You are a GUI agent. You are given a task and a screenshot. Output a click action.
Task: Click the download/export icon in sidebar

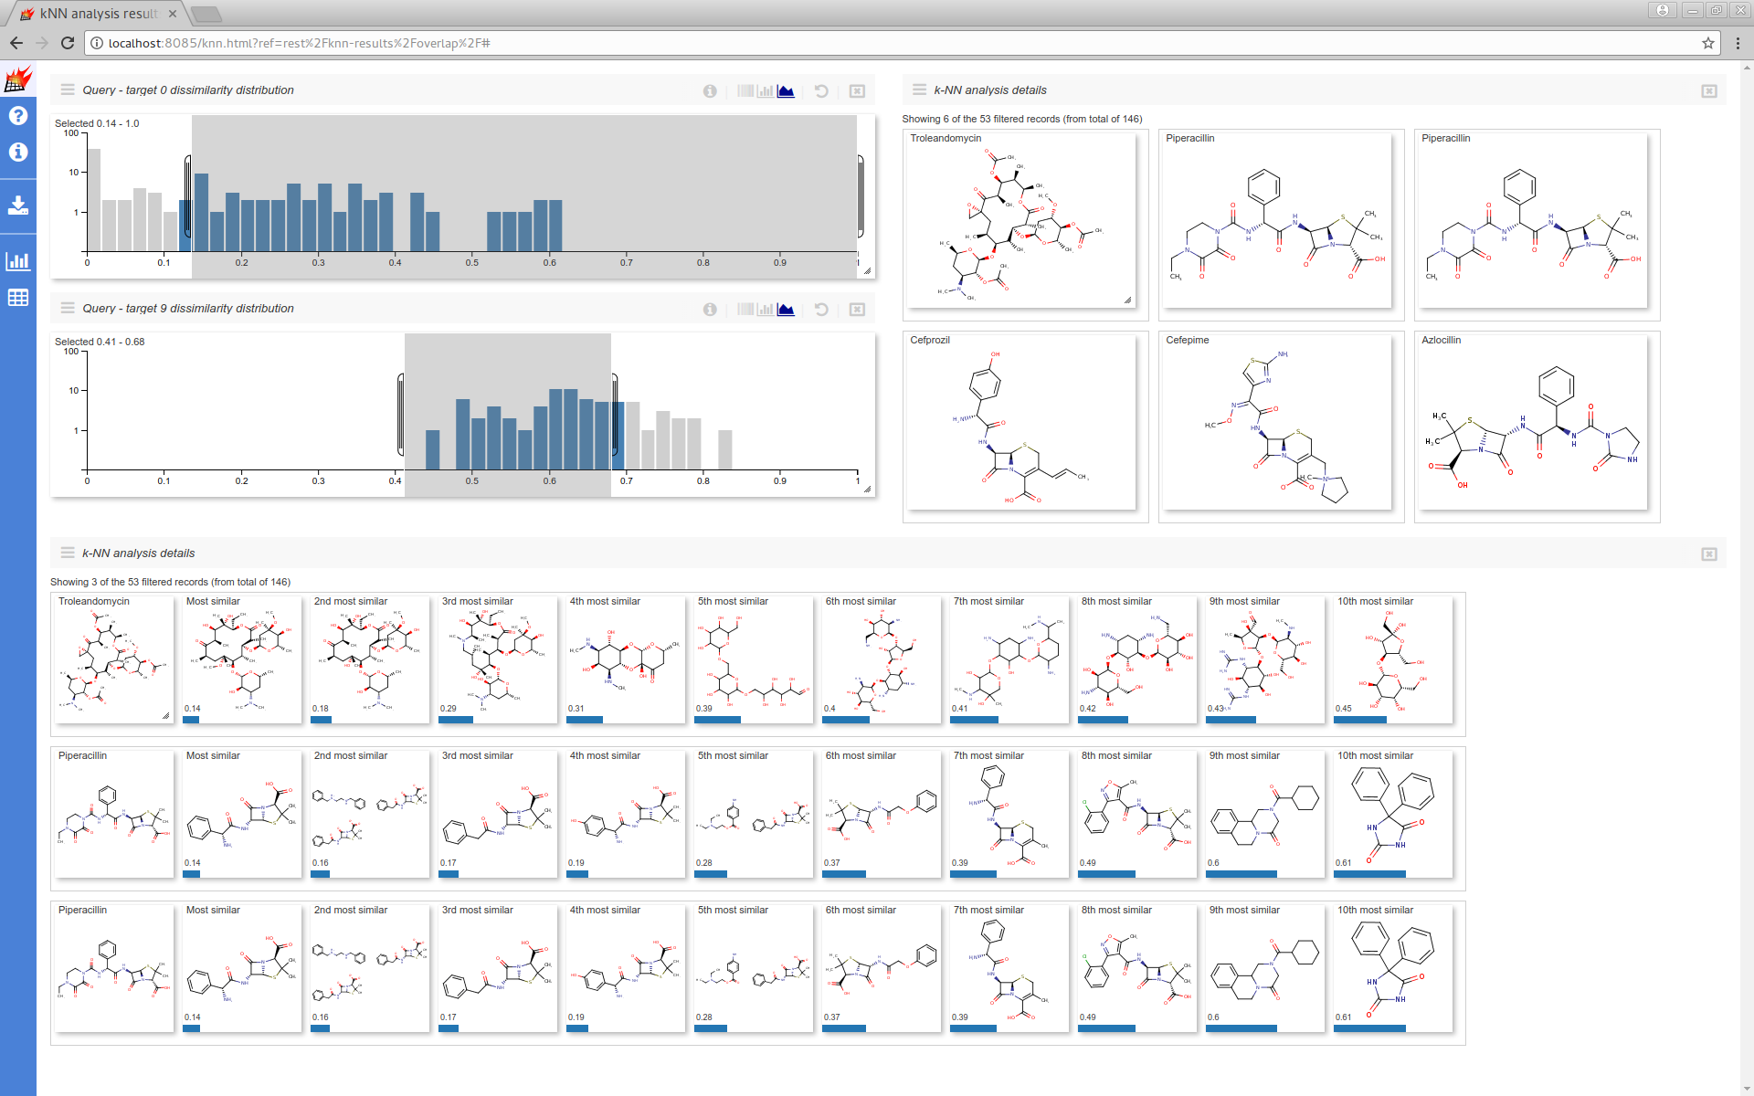[x=17, y=205]
